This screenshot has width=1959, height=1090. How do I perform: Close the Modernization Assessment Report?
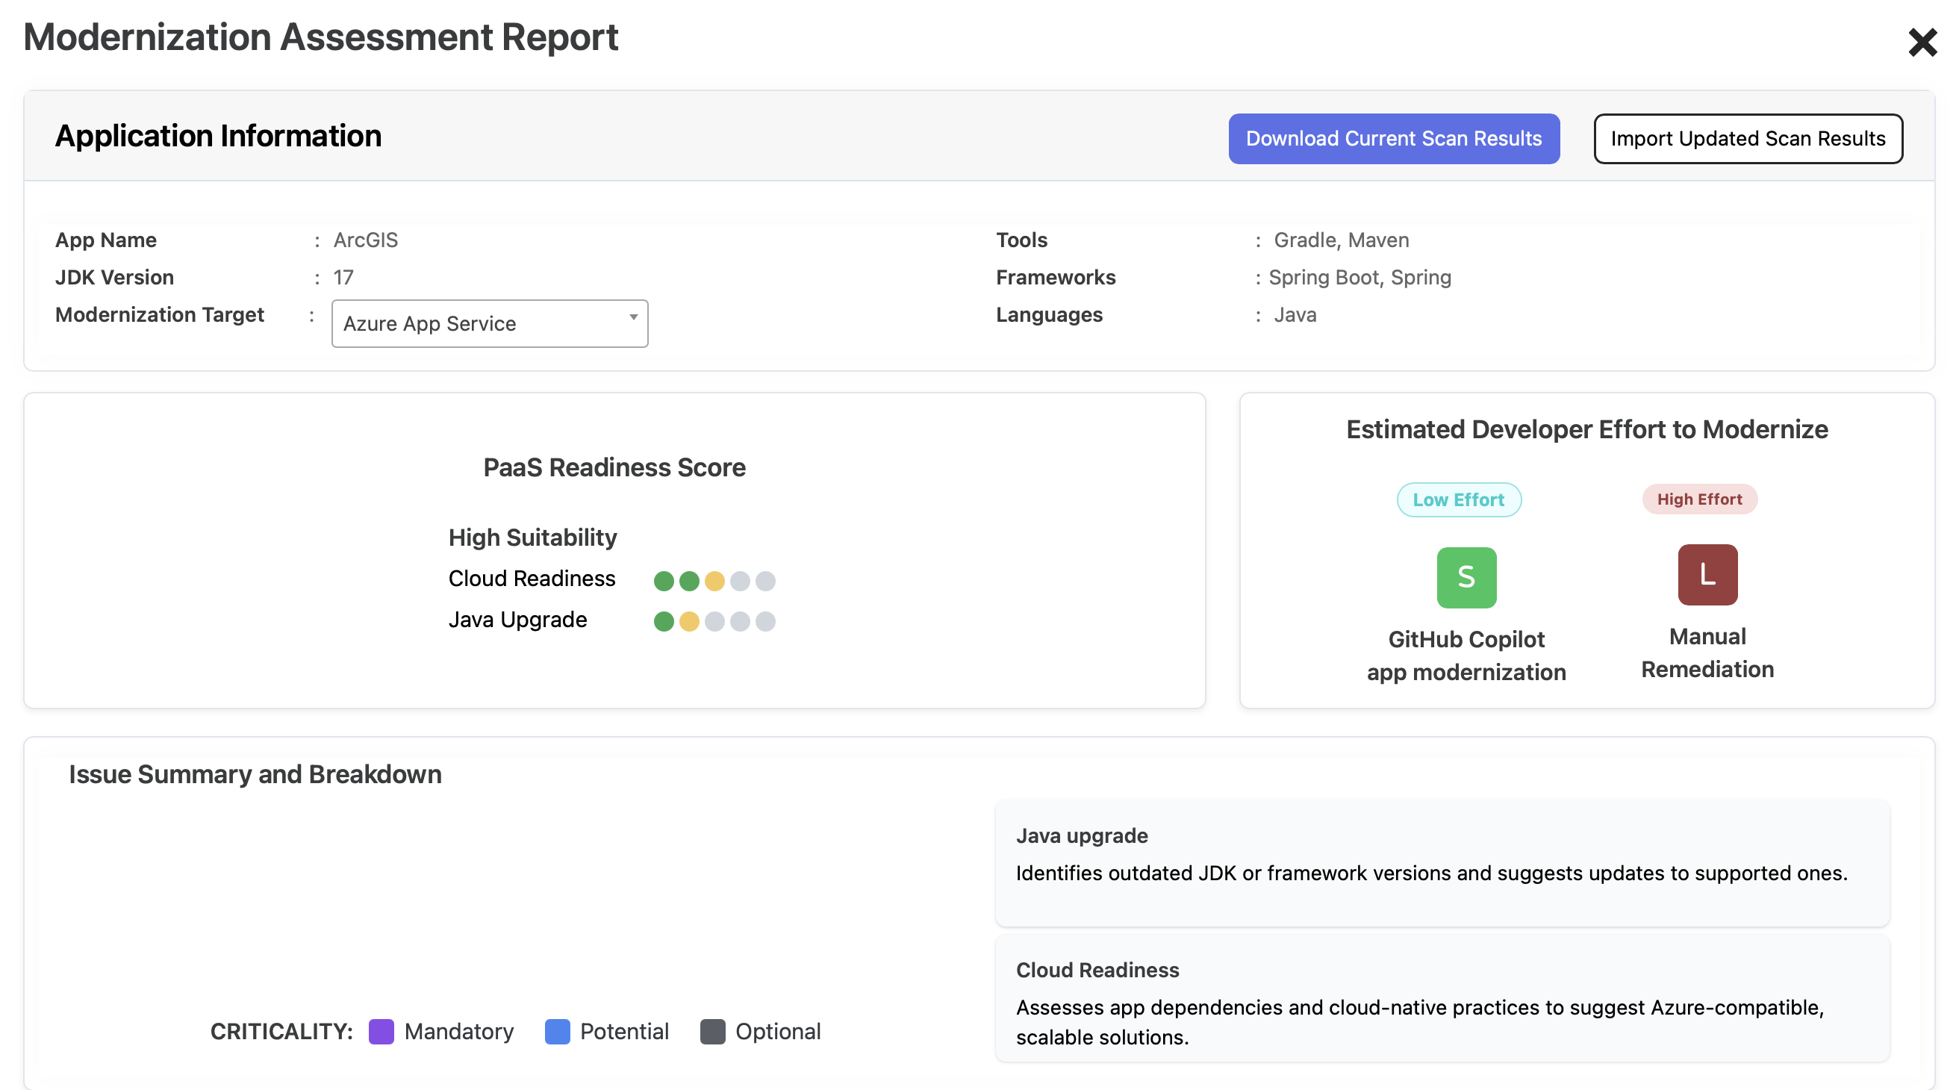[1922, 43]
